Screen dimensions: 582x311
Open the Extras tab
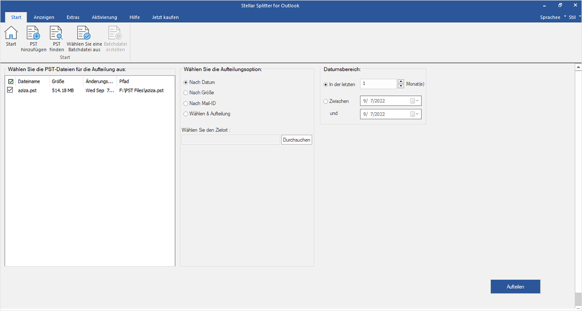point(73,17)
